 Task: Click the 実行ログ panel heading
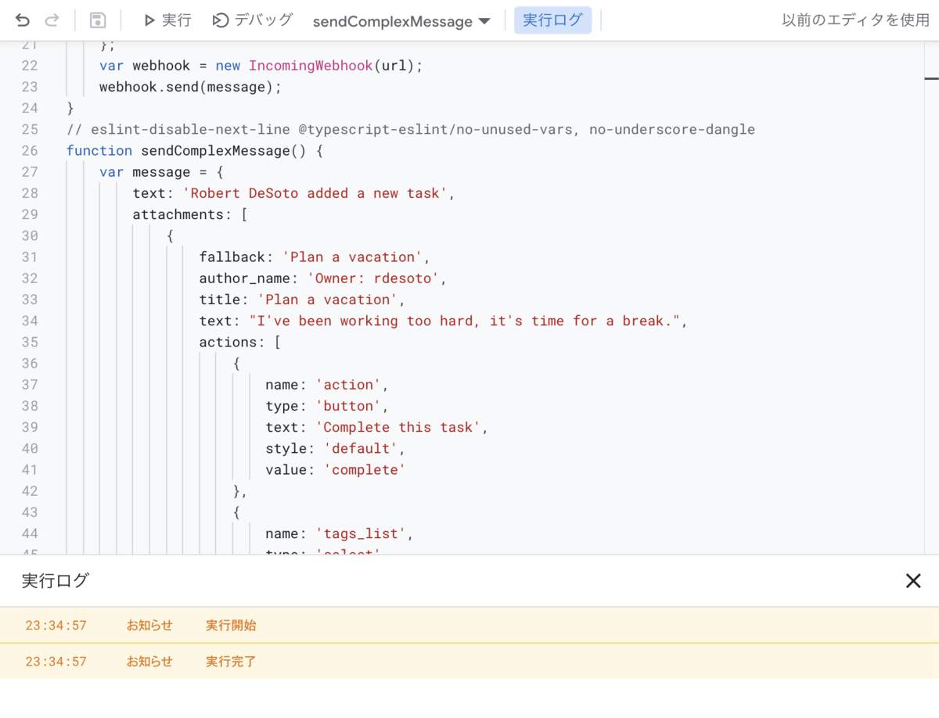point(55,580)
